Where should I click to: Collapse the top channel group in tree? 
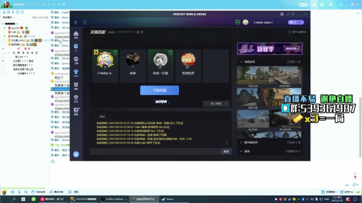[3, 24]
